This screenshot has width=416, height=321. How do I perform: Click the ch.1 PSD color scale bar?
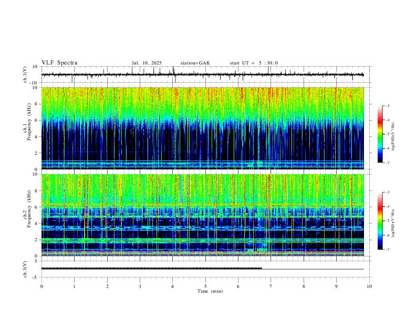pos(380,134)
